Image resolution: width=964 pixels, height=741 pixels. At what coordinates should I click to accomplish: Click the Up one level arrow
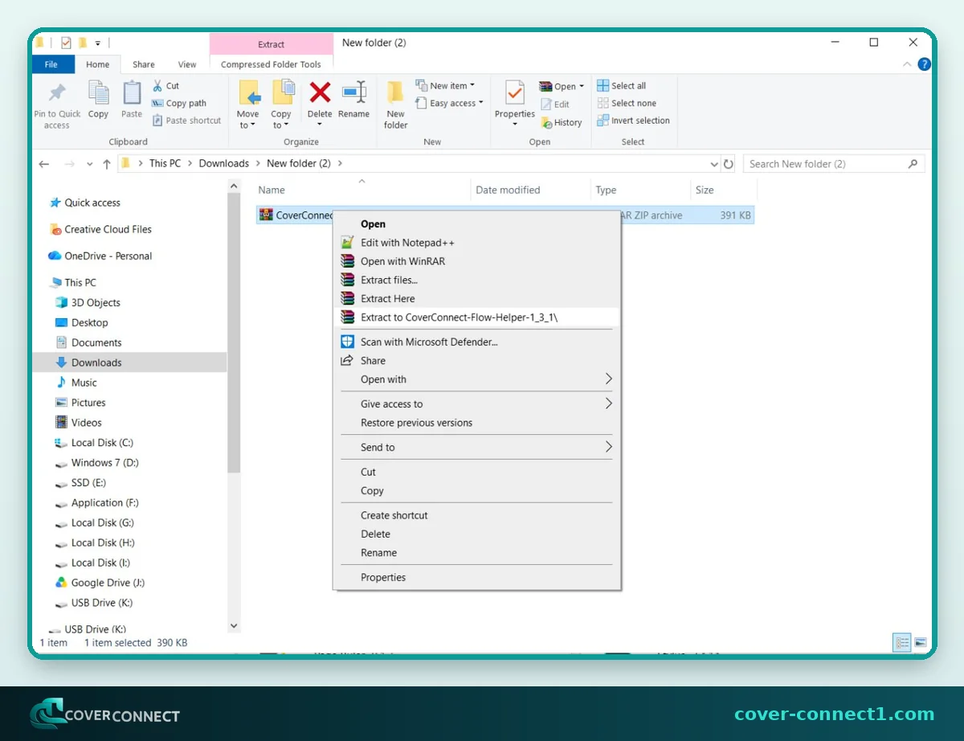(107, 164)
